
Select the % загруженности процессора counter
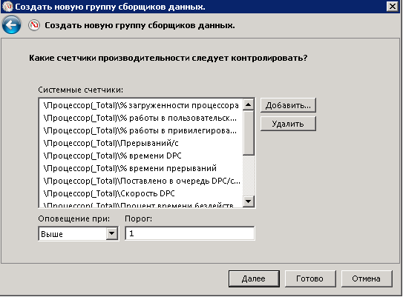[x=141, y=105]
